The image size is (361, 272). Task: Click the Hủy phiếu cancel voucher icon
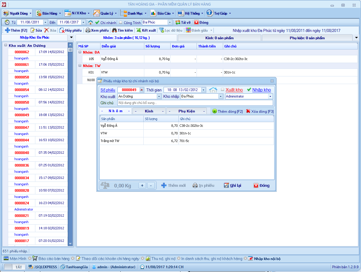coord(62,30)
